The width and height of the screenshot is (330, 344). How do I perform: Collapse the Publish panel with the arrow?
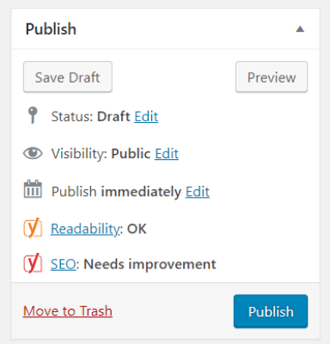tap(300, 29)
